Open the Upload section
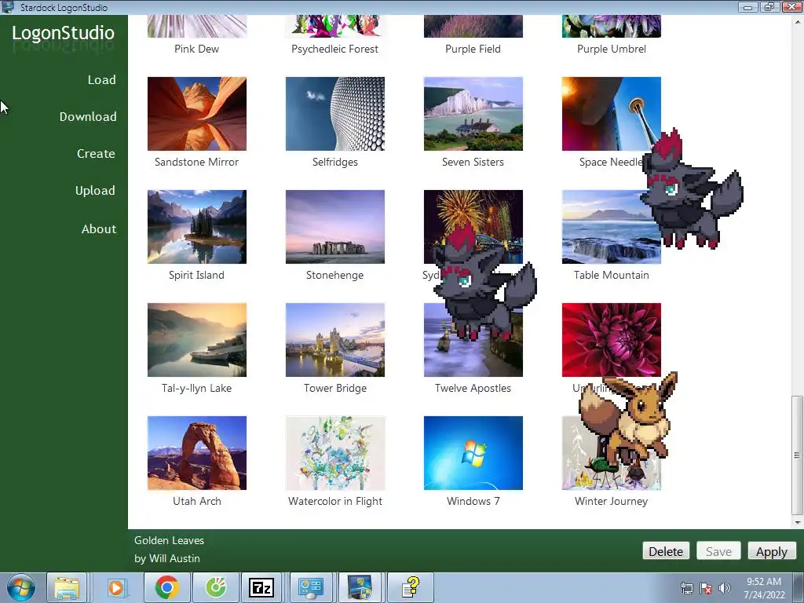The height and width of the screenshot is (603, 804). (x=95, y=191)
